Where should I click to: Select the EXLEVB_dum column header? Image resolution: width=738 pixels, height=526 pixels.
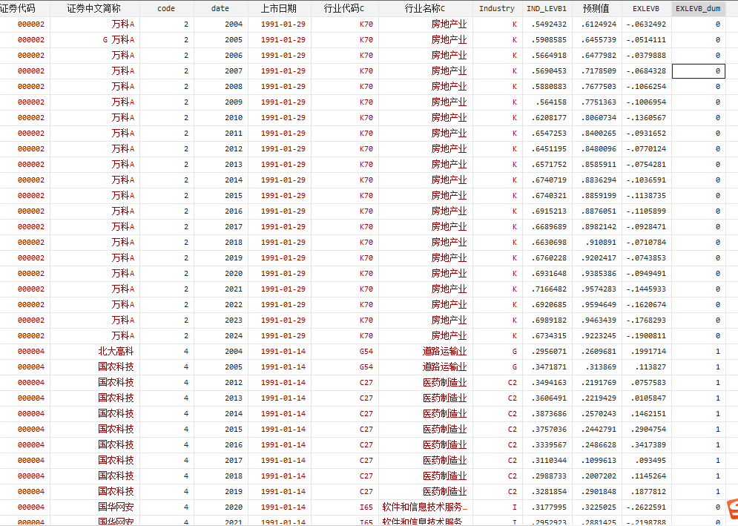[698, 8]
